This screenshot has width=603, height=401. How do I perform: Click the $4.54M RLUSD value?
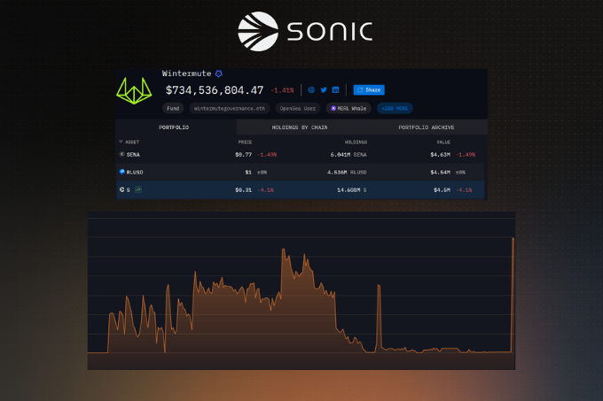(x=441, y=173)
